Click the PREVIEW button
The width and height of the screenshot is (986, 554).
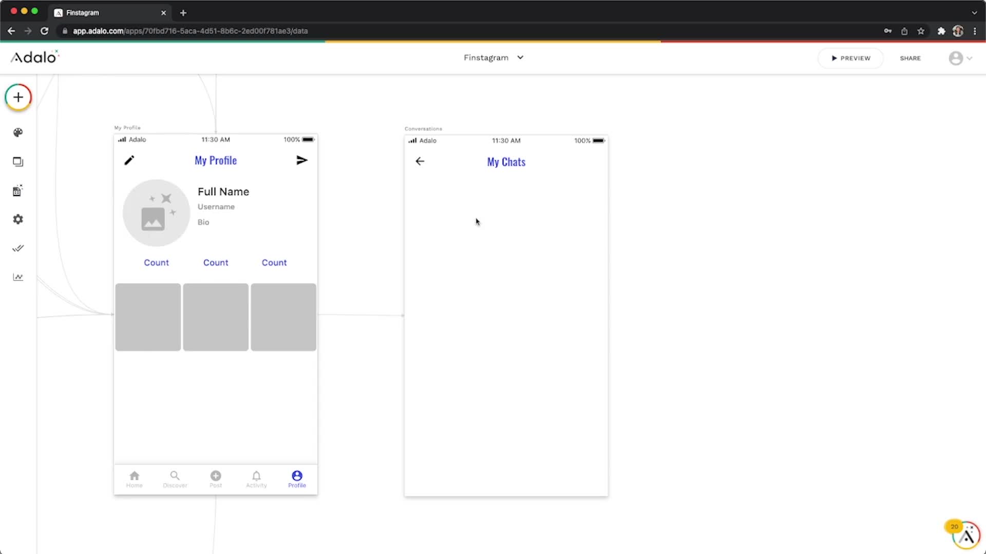[x=850, y=58]
